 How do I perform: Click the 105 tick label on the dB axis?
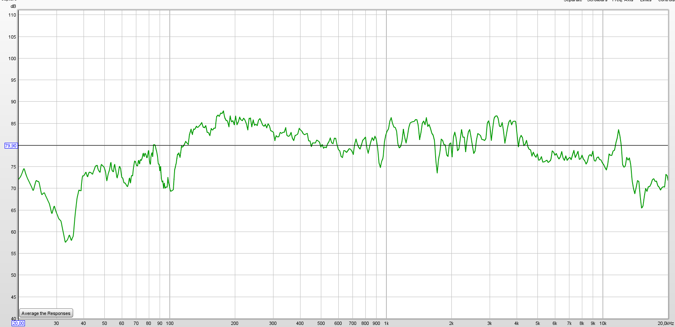point(12,37)
